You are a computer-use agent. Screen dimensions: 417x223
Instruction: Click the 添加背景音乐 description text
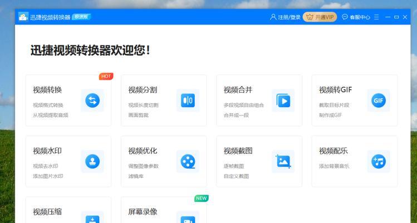click(334, 166)
